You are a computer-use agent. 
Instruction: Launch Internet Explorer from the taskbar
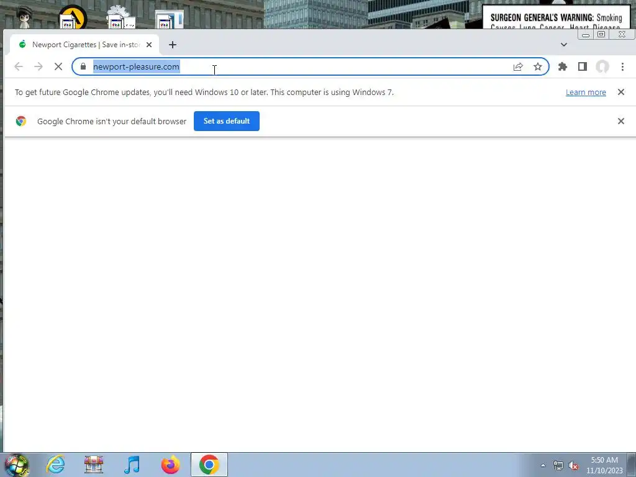pyautogui.click(x=55, y=465)
